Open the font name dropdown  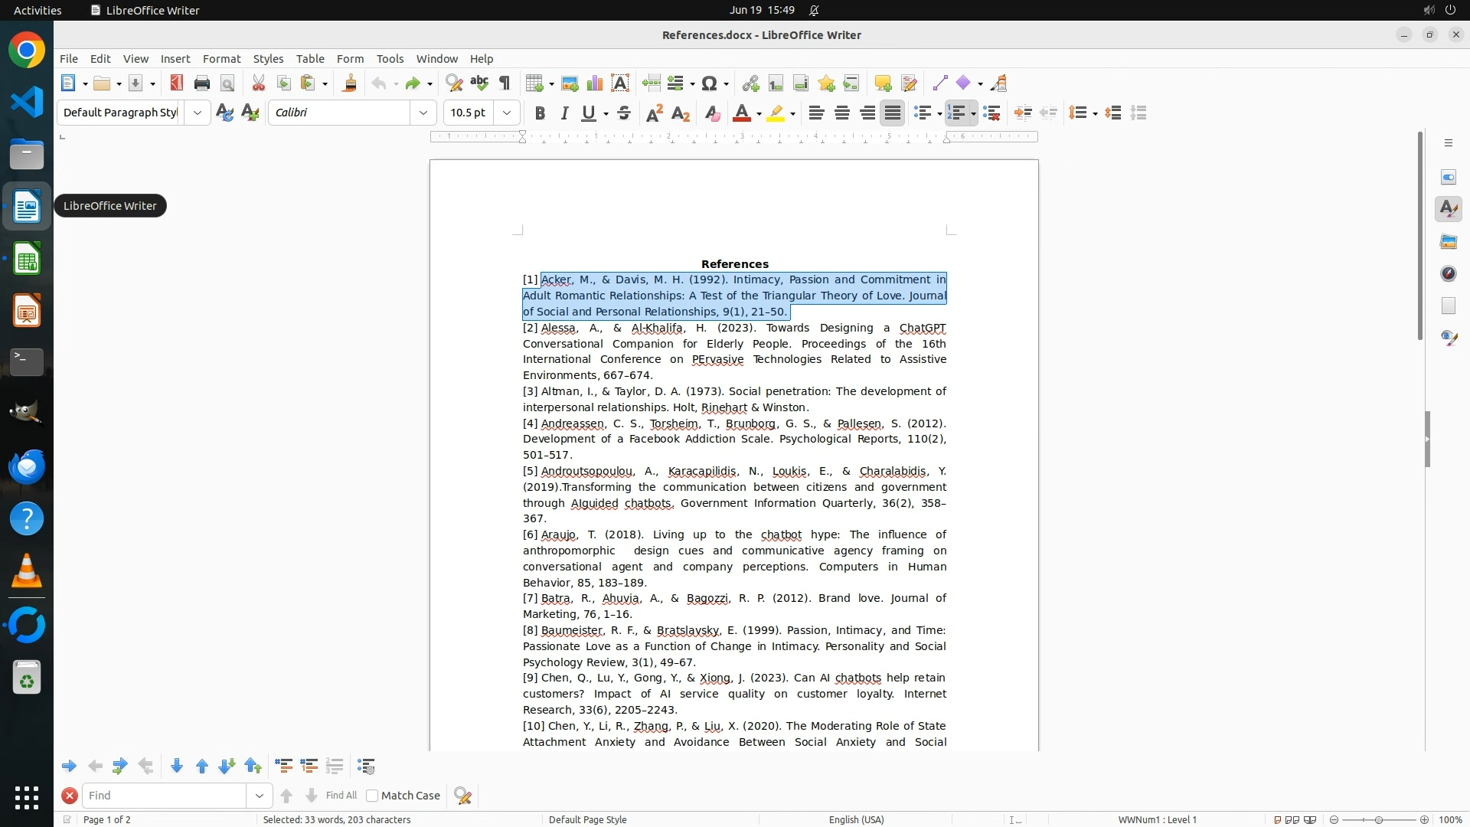(x=423, y=113)
